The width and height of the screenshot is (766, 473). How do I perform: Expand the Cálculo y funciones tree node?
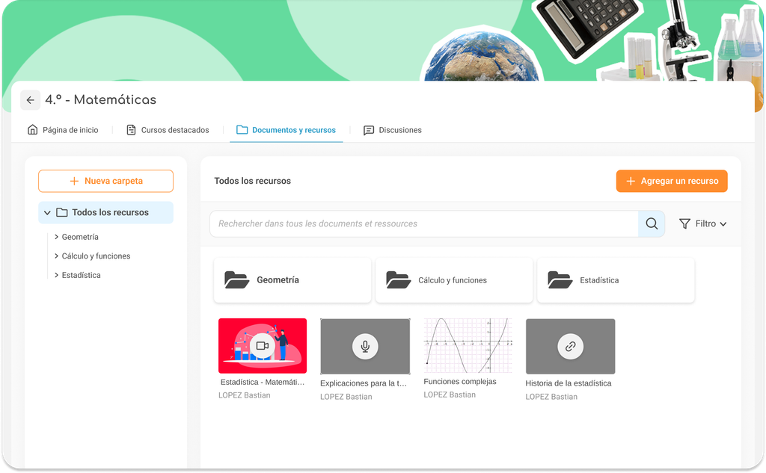point(57,256)
